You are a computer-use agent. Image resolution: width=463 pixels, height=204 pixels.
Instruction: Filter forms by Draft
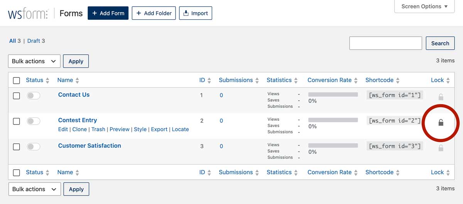[34, 41]
